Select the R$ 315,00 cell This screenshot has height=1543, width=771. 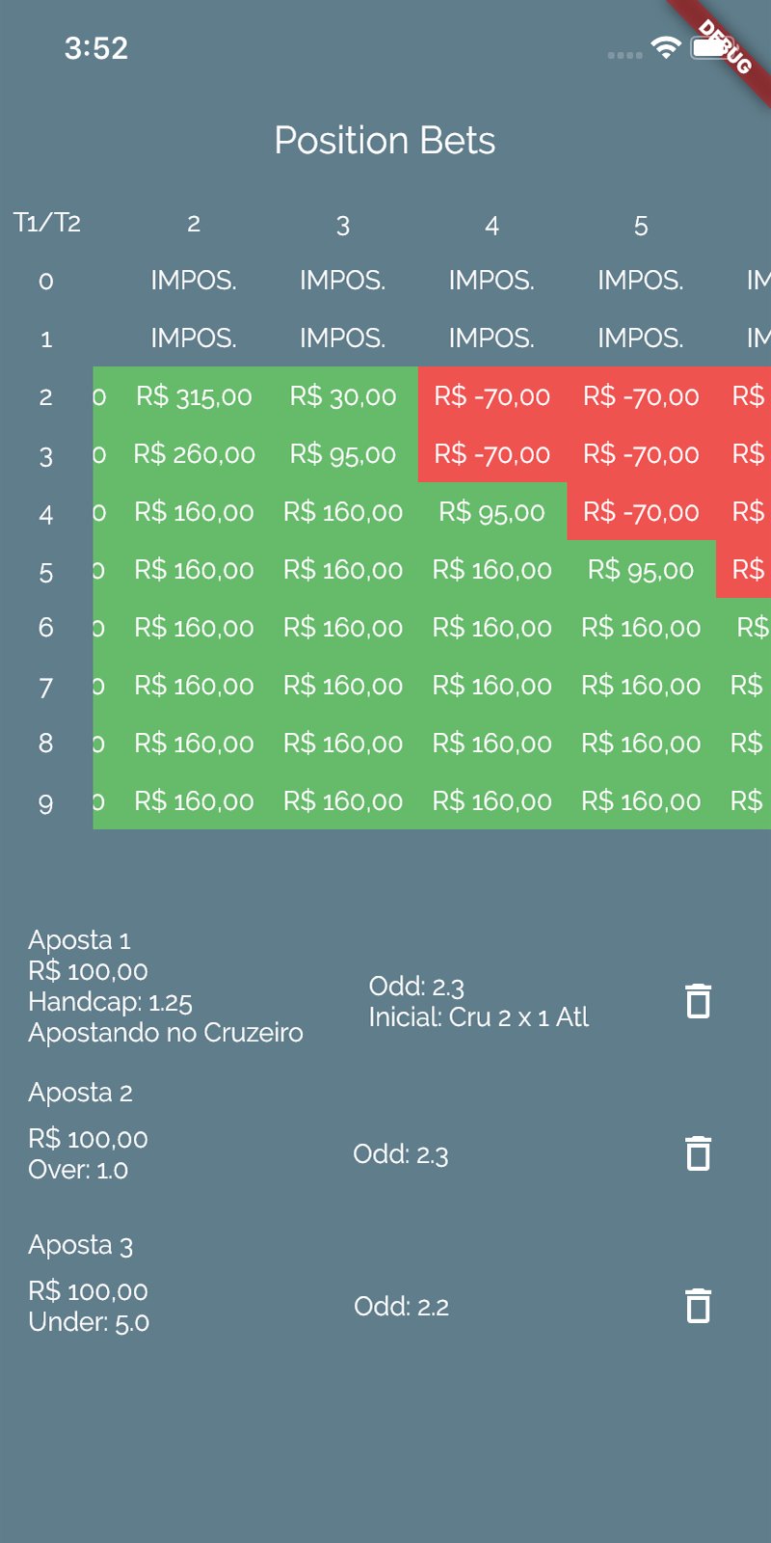pos(194,396)
